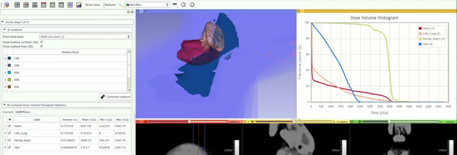The height and width of the screenshot is (155, 457).
Task: Choose the colored four-up layout icon
Action: point(26,5)
